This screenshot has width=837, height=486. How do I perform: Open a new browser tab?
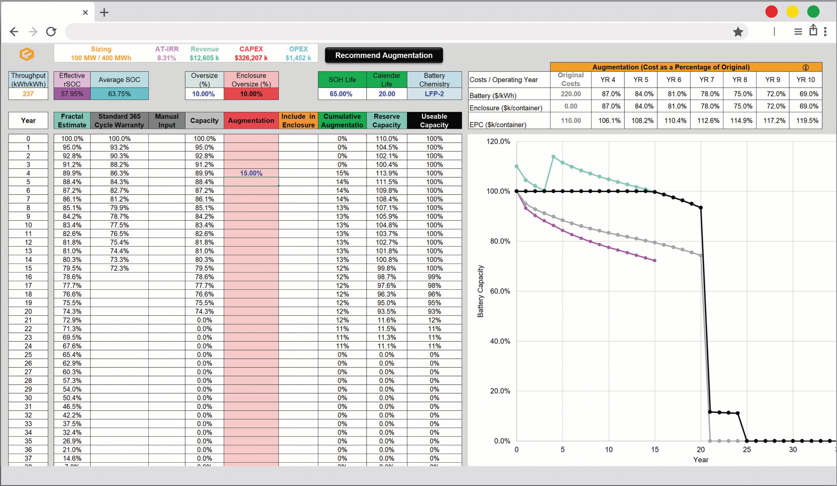click(104, 12)
